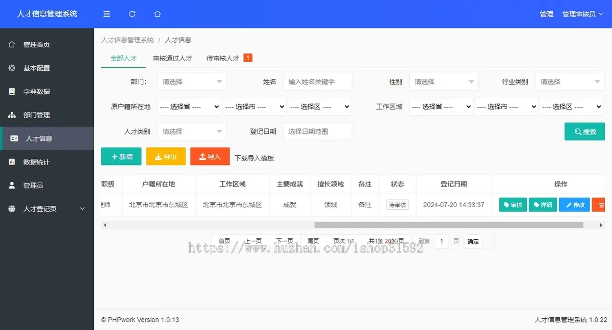Click the 确定 pagination confirm button
Viewport: 612px width, 330px height.
pos(473,241)
